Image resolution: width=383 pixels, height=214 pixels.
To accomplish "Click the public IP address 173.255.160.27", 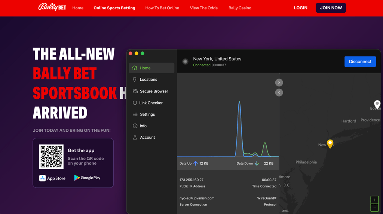I will 191,180.
